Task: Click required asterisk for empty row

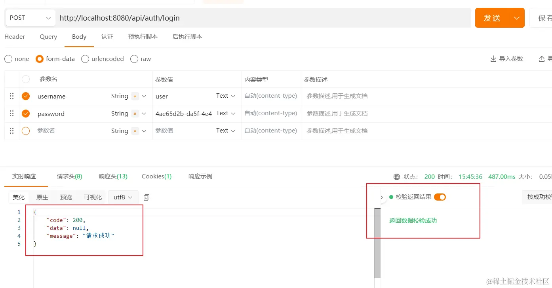Action: click(135, 131)
